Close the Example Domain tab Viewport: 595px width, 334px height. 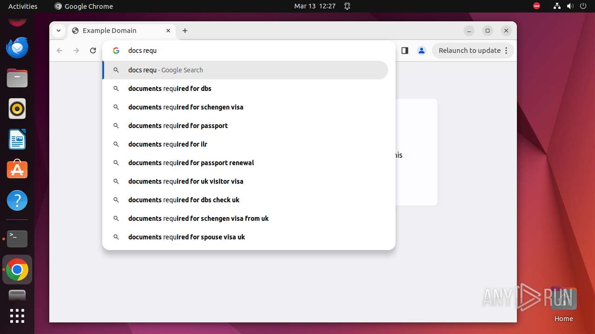coord(168,31)
